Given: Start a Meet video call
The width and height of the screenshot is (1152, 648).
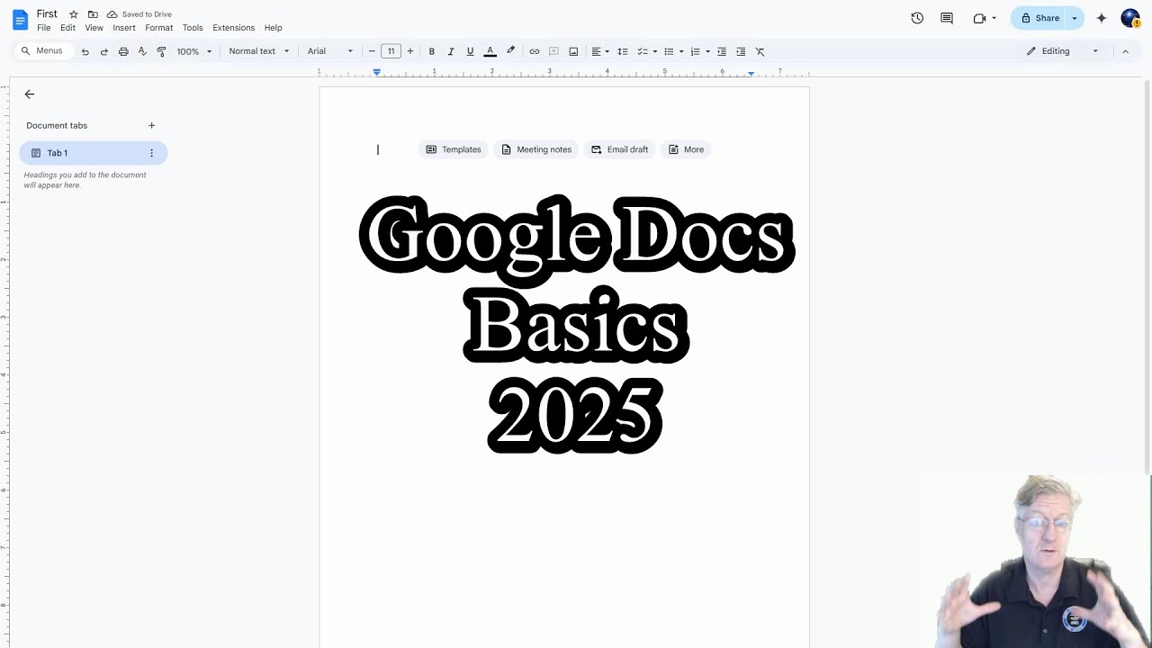Looking at the screenshot, I should coord(985,18).
